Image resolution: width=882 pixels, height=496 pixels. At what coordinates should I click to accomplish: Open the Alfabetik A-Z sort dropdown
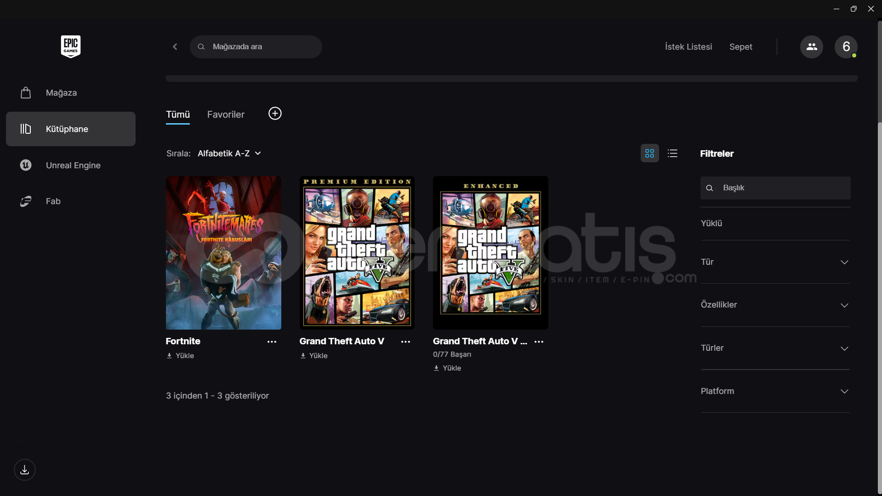229,154
